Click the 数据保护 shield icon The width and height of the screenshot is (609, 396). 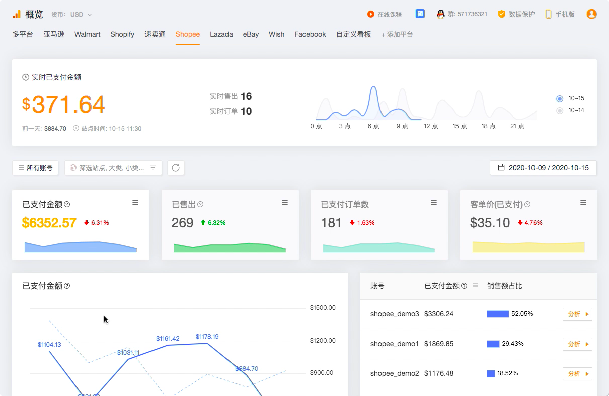(501, 14)
